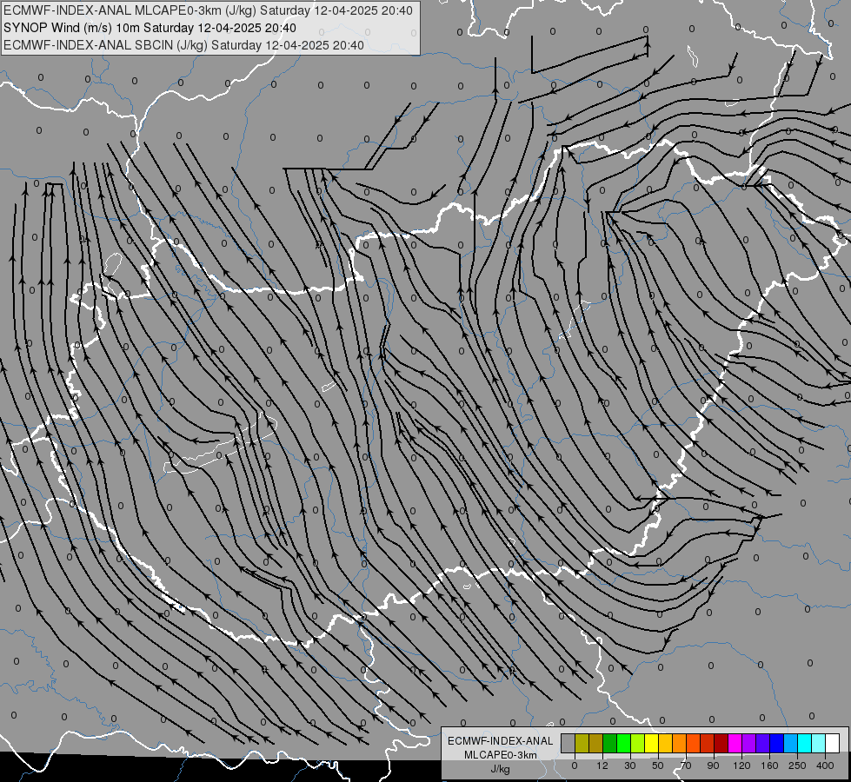The width and height of the screenshot is (851, 782).
Task: Click the legend 'ECMWF-INDEX-ANAL' label
Action: (x=501, y=741)
